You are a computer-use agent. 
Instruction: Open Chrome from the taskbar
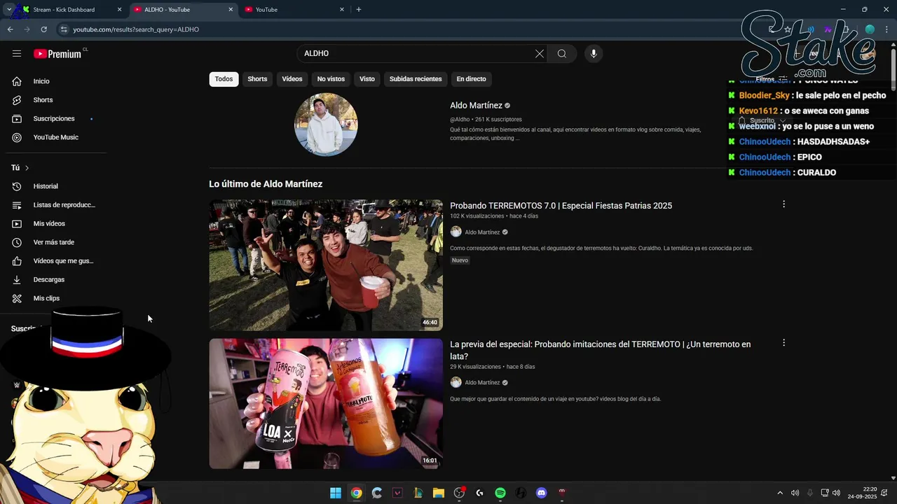tap(356, 493)
